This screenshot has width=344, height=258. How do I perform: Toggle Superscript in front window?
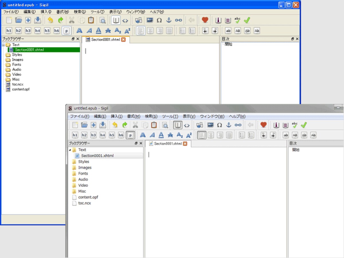click(x=189, y=135)
